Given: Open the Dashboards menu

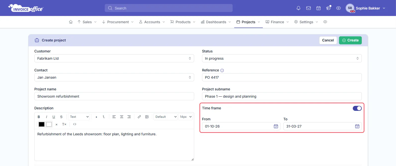Looking at the screenshot, I should pos(216,22).
